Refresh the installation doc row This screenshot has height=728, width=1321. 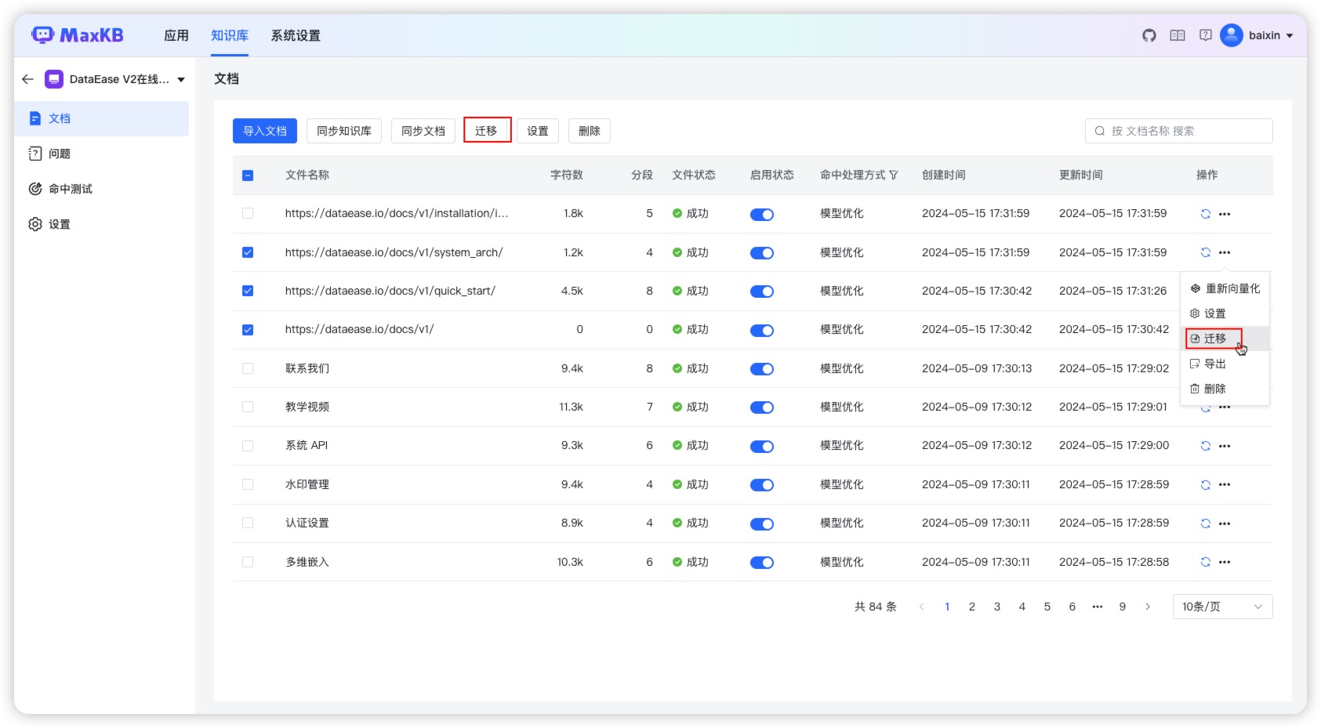[x=1206, y=214]
